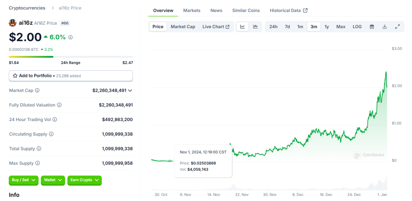The width and height of the screenshot is (412, 201).
Task: Open the Wallet dropdown
Action: (53, 180)
